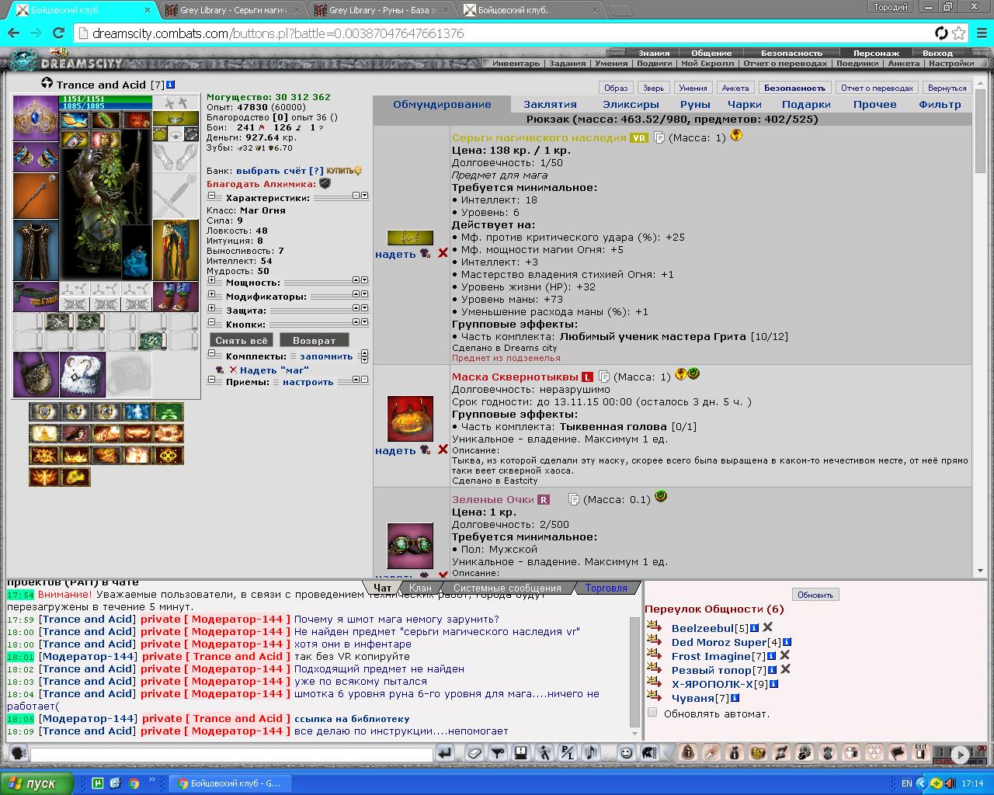
Task: Open Системные сообщения chat tab
Action: (x=507, y=588)
